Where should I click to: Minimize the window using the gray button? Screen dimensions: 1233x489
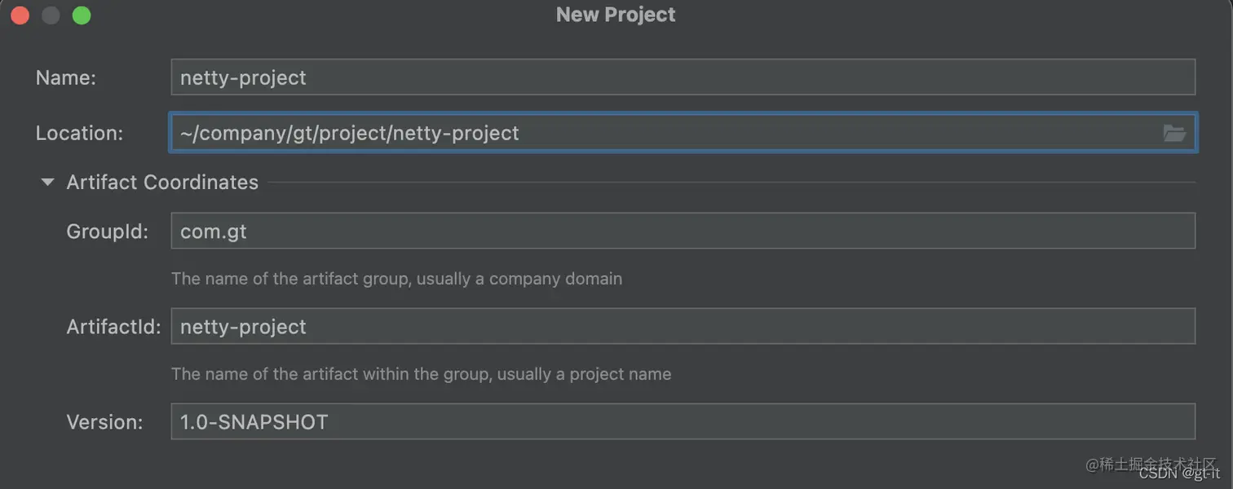pyautogui.click(x=51, y=15)
